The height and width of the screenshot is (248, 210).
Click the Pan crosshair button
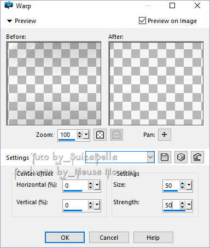(165, 135)
